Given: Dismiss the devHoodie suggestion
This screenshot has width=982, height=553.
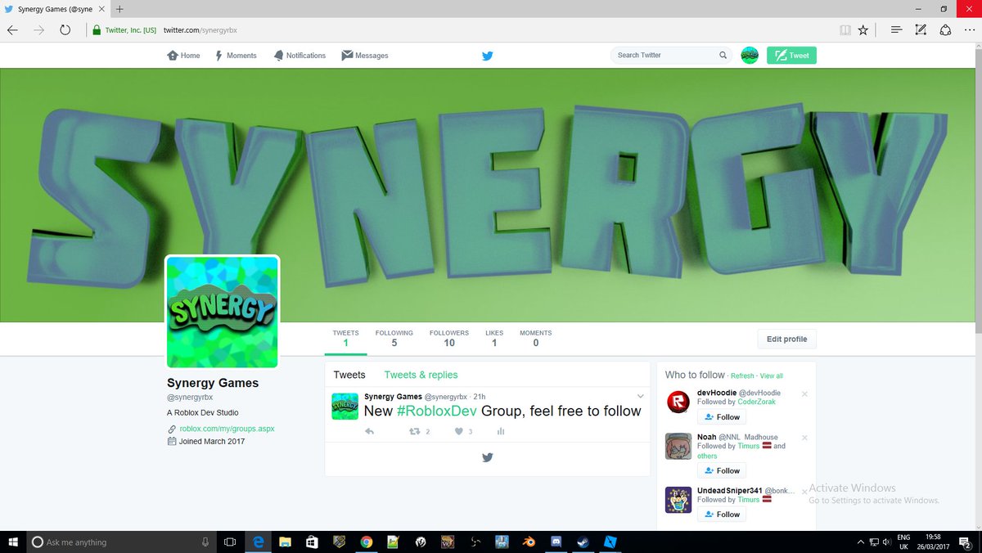Looking at the screenshot, I should pos(804,394).
